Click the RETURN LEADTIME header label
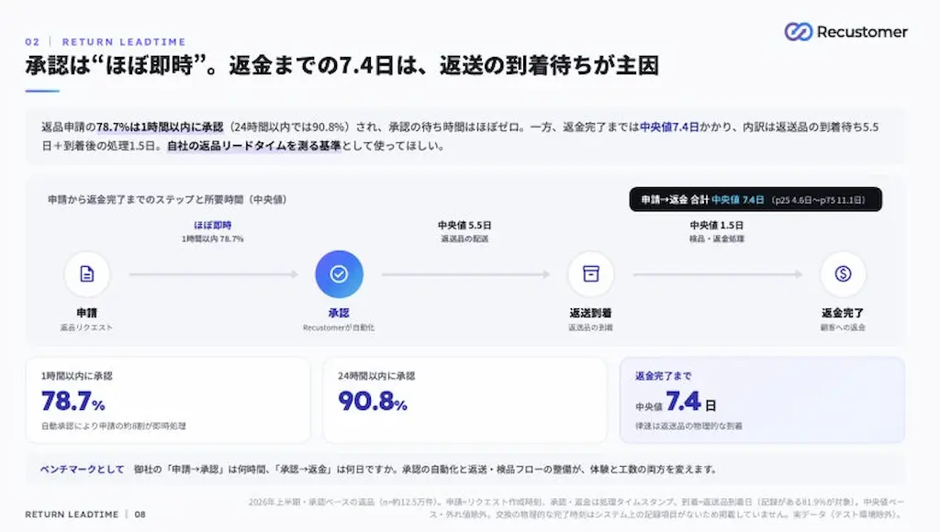 pos(124,42)
